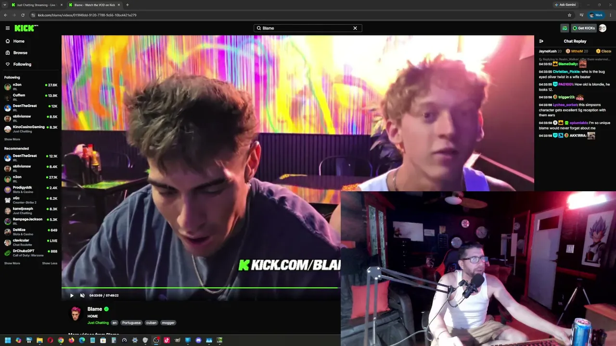Viewport: 616px width, 346px height.
Task: Open RampageJackson in the Recommended list
Action: [x=31, y=221]
